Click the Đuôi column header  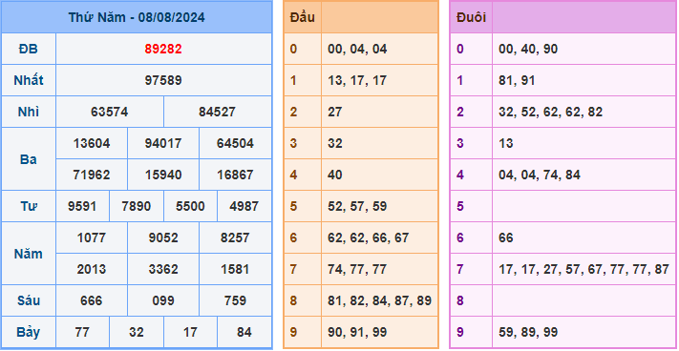tap(471, 18)
